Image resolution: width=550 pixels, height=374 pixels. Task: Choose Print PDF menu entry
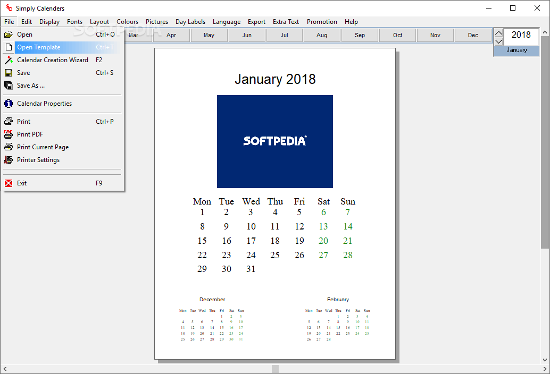click(x=62, y=134)
